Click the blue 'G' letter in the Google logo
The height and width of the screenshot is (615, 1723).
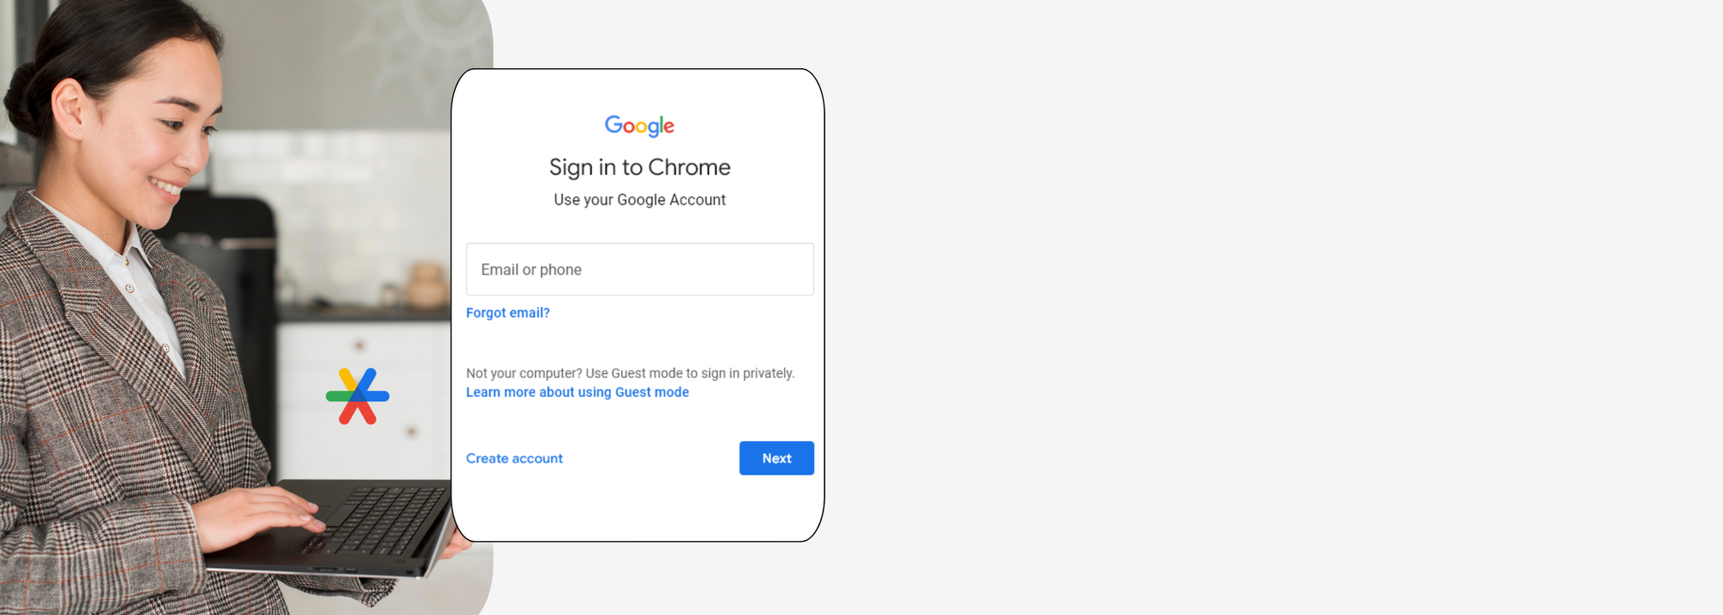613,126
